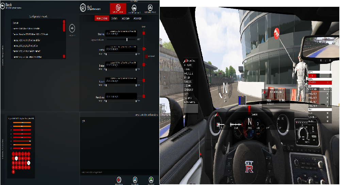Image resolution: width=340 pixels, height=185 pixels.
Task: Switch to the Secondary tab
Action: click(x=126, y=18)
